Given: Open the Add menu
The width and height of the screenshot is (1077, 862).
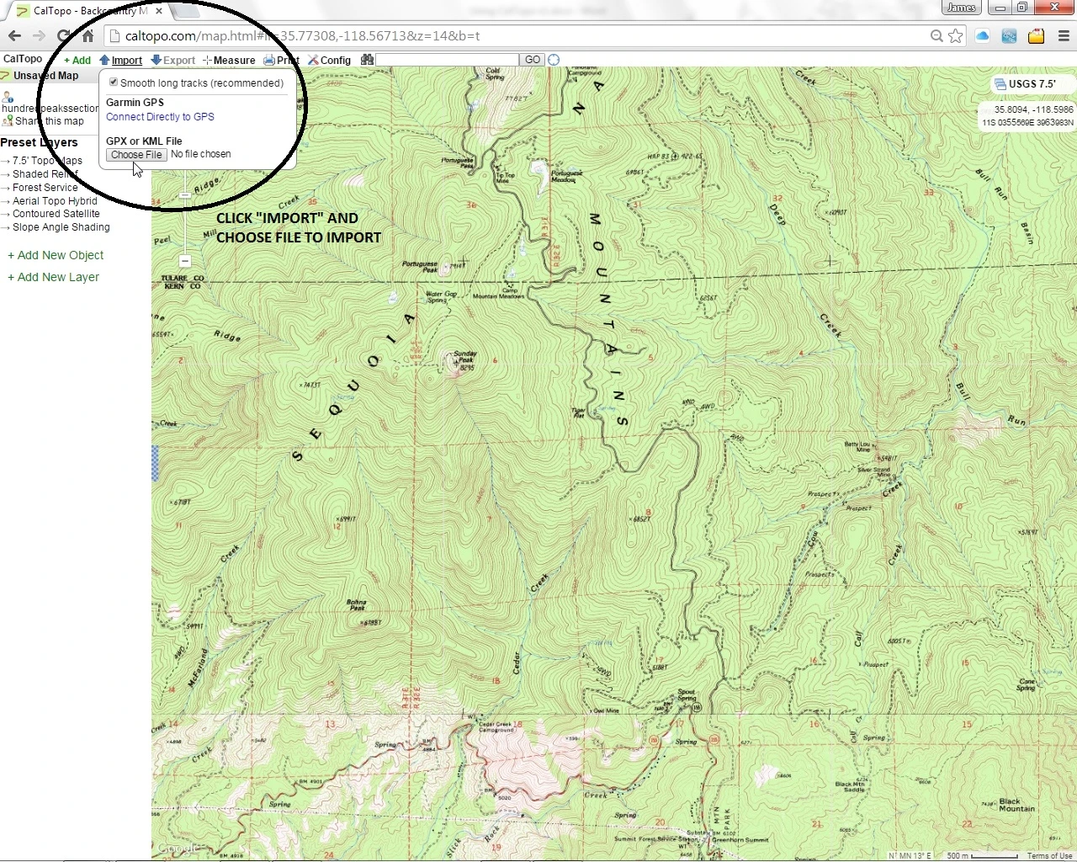Looking at the screenshot, I should (77, 60).
